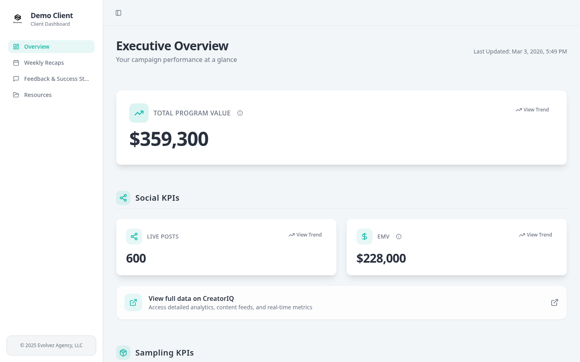Click the info icon next to EMV
This screenshot has width=580, height=362.
coord(399,237)
